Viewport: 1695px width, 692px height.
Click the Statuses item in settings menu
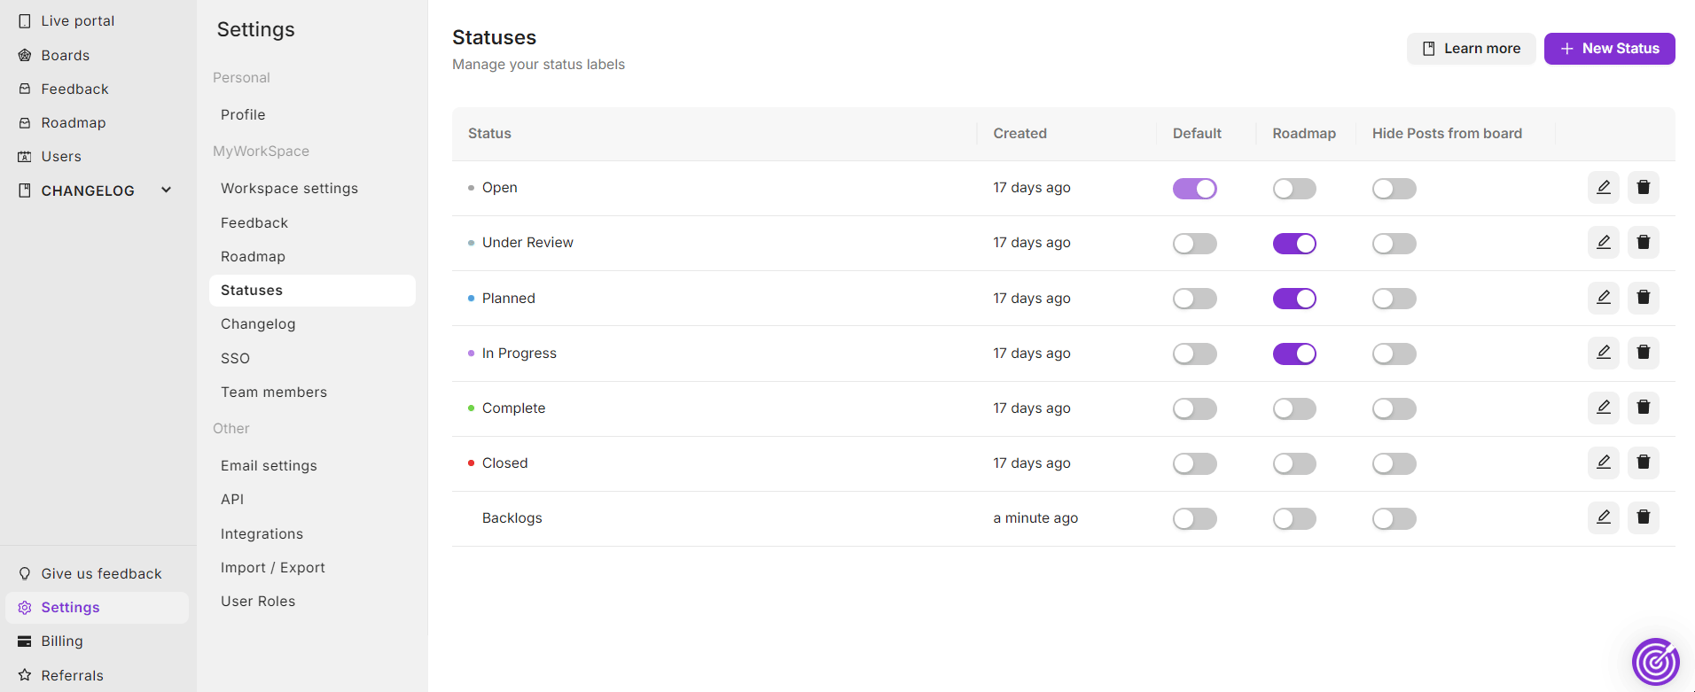point(312,291)
